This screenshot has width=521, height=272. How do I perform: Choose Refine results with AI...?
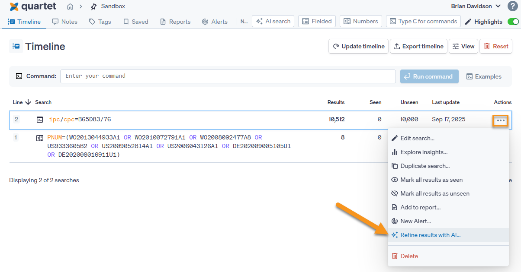448,235
